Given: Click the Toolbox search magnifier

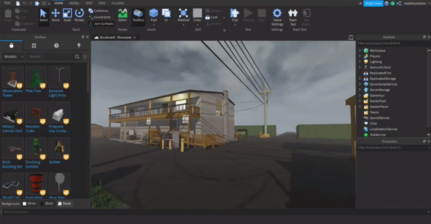Looking at the screenshot, I should [77, 56].
